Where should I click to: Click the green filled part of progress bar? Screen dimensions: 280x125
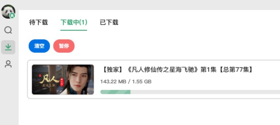(115, 92)
